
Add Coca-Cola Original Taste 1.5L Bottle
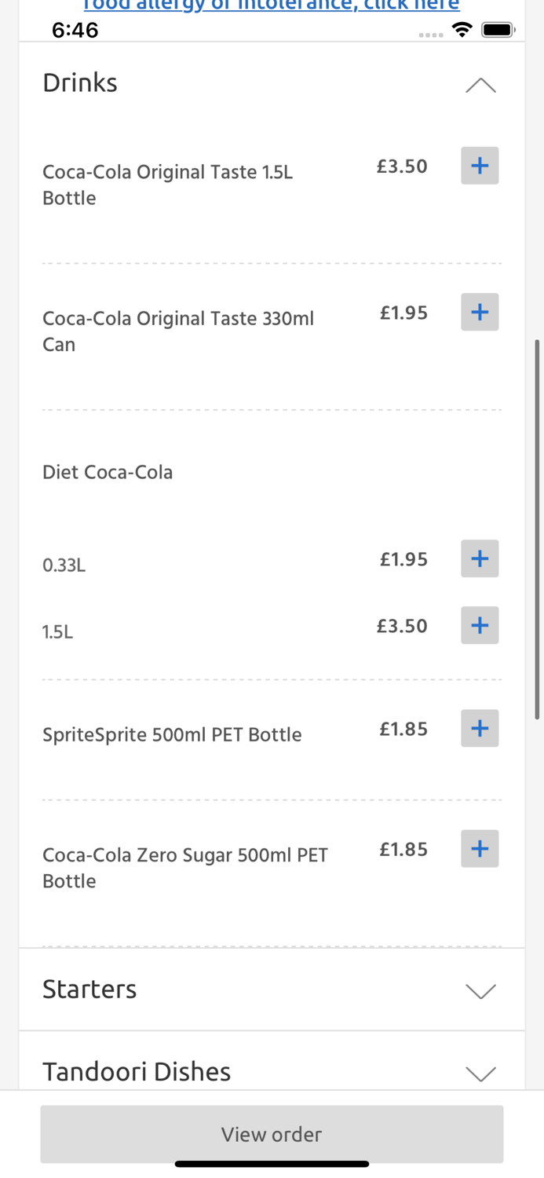(480, 166)
